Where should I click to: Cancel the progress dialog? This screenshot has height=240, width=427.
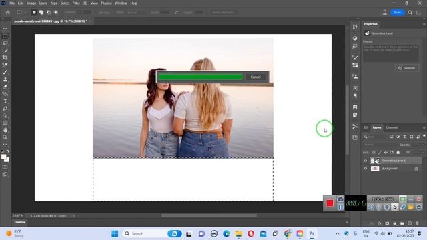[x=256, y=77]
